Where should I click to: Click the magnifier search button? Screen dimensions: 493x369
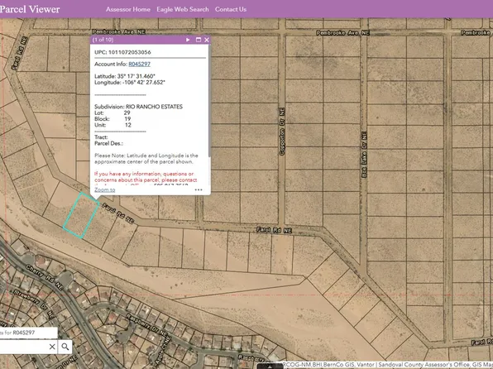[65, 347]
